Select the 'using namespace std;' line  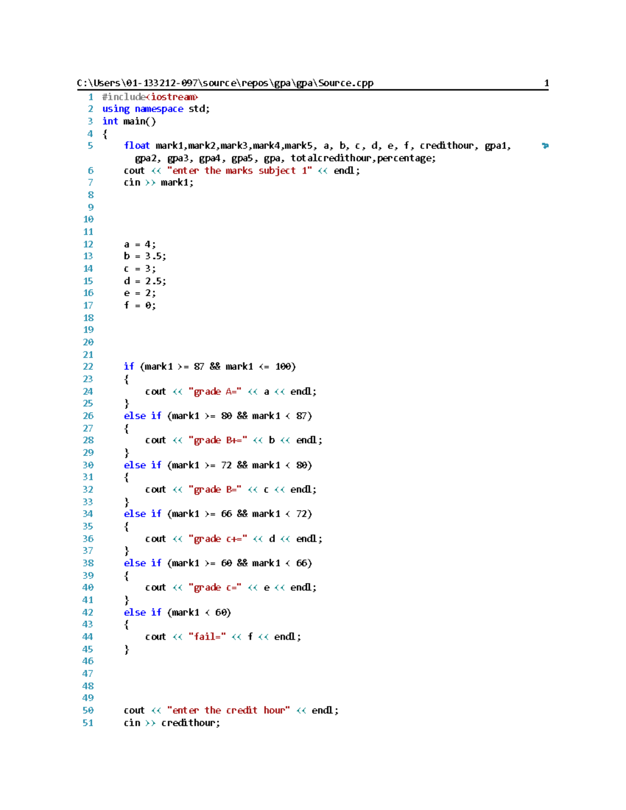click(x=156, y=109)
